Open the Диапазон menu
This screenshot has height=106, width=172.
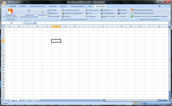(x=53, y=13)
